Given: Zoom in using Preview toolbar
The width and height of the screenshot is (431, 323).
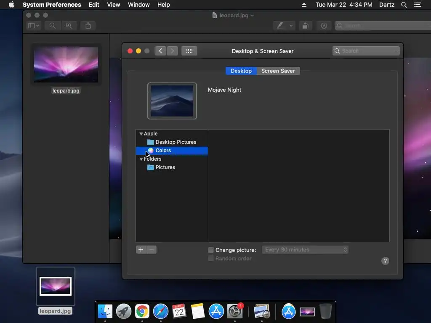Looking at the screenshot, I should pyautogui.click(x=69, y=26).
